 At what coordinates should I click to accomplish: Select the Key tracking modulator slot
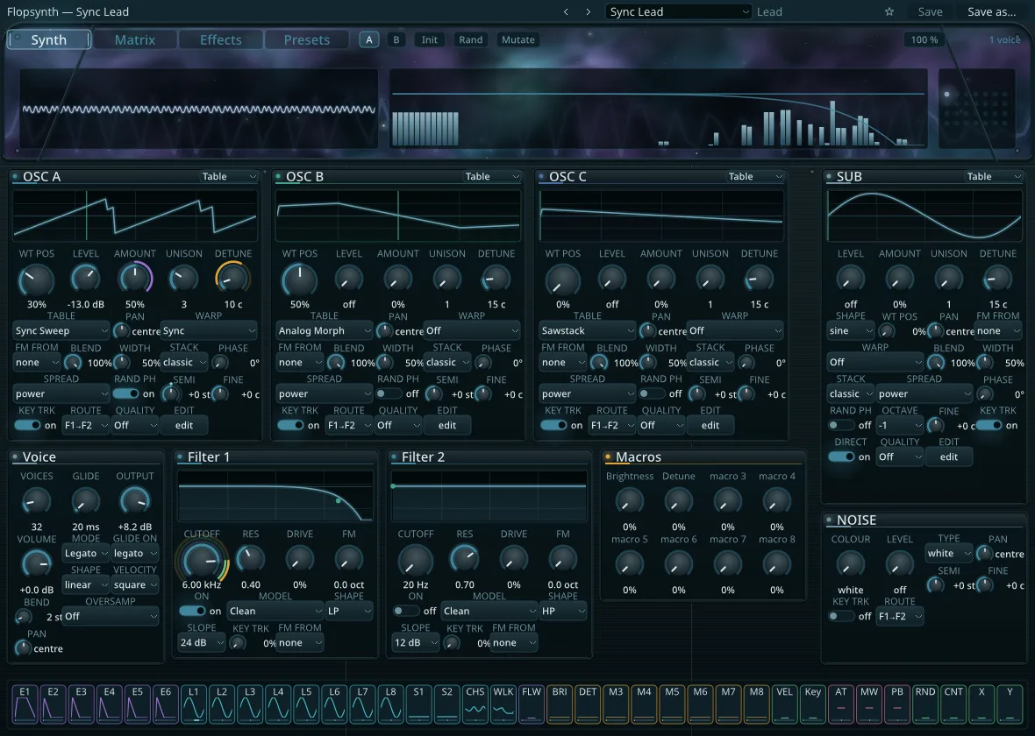[x=812, y=703]
